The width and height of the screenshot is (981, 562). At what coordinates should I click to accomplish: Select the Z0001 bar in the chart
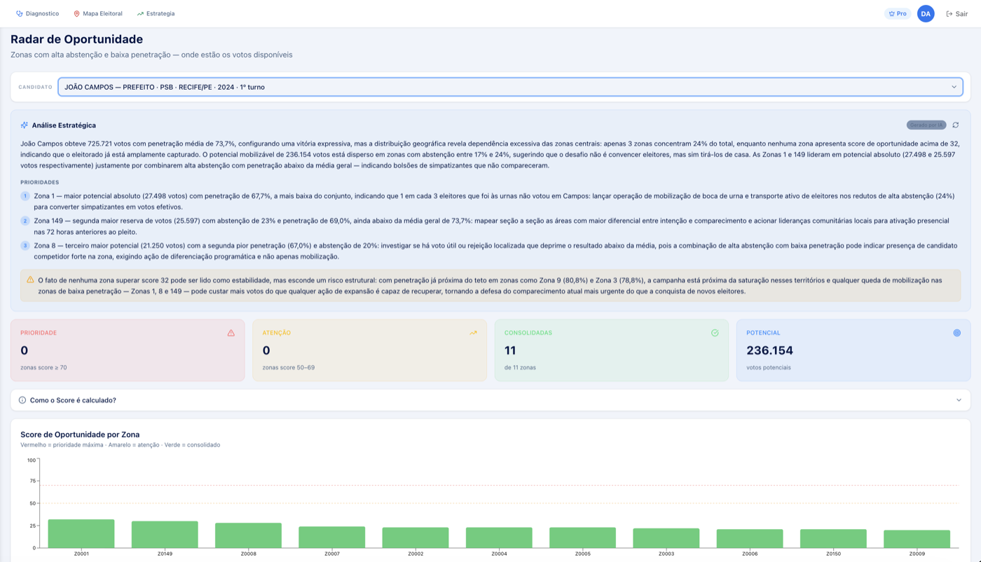(x=81, y=534)
